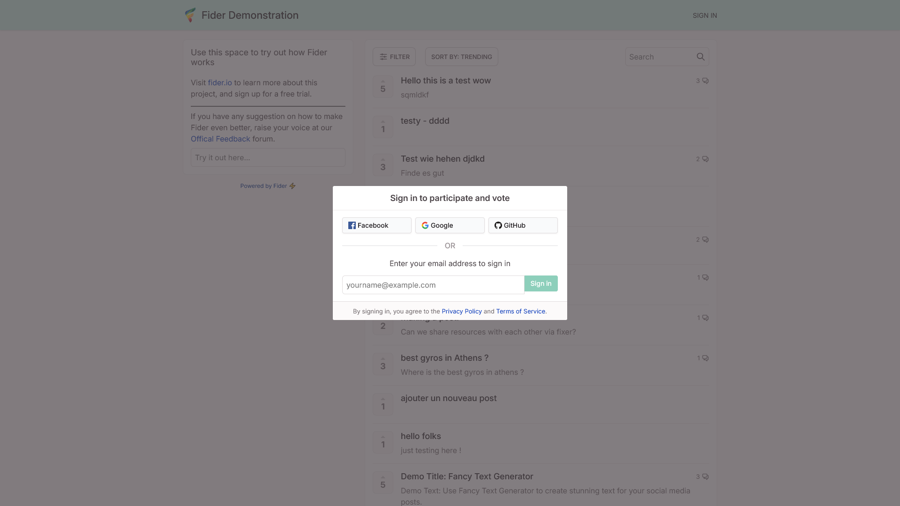Upvote 'best gyros in Athens ?' post
Viewport: 900px width, 506px height.
[x=382, y=364]
